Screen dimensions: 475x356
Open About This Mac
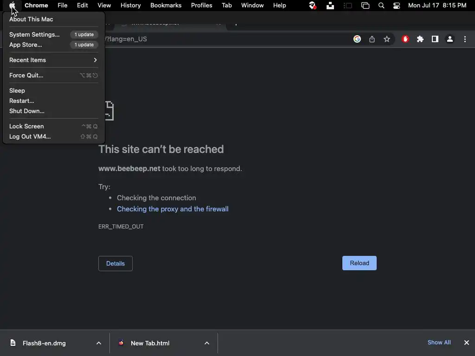click(x=54, y=19)
